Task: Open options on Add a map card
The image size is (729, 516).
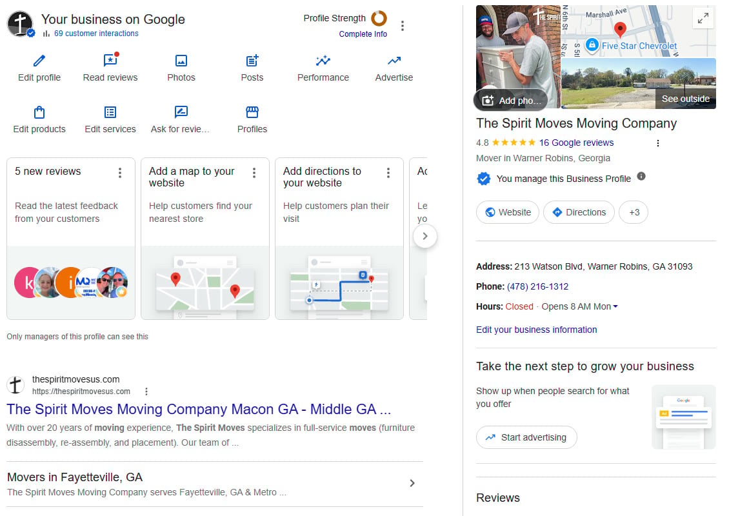Action: tap(254, 173)
